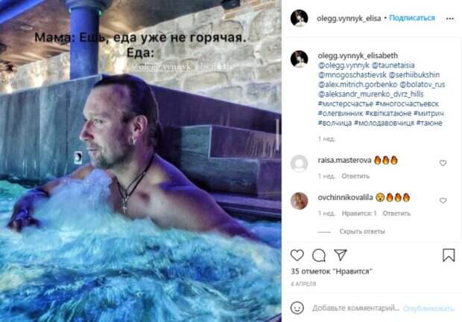Like ovchinnikovalila's comment heart
Screen dimensions: 462x322
click(443, 200)
